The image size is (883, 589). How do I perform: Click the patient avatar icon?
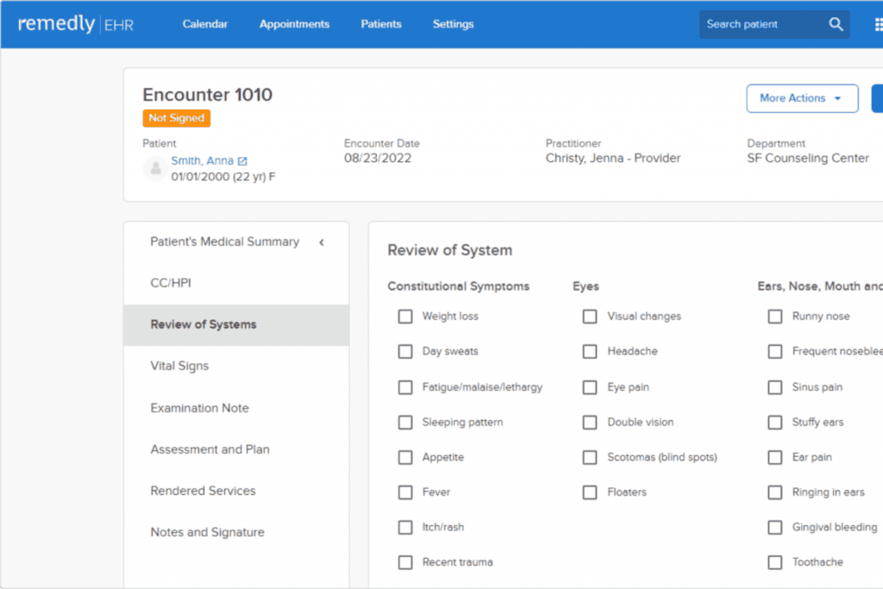155,168
